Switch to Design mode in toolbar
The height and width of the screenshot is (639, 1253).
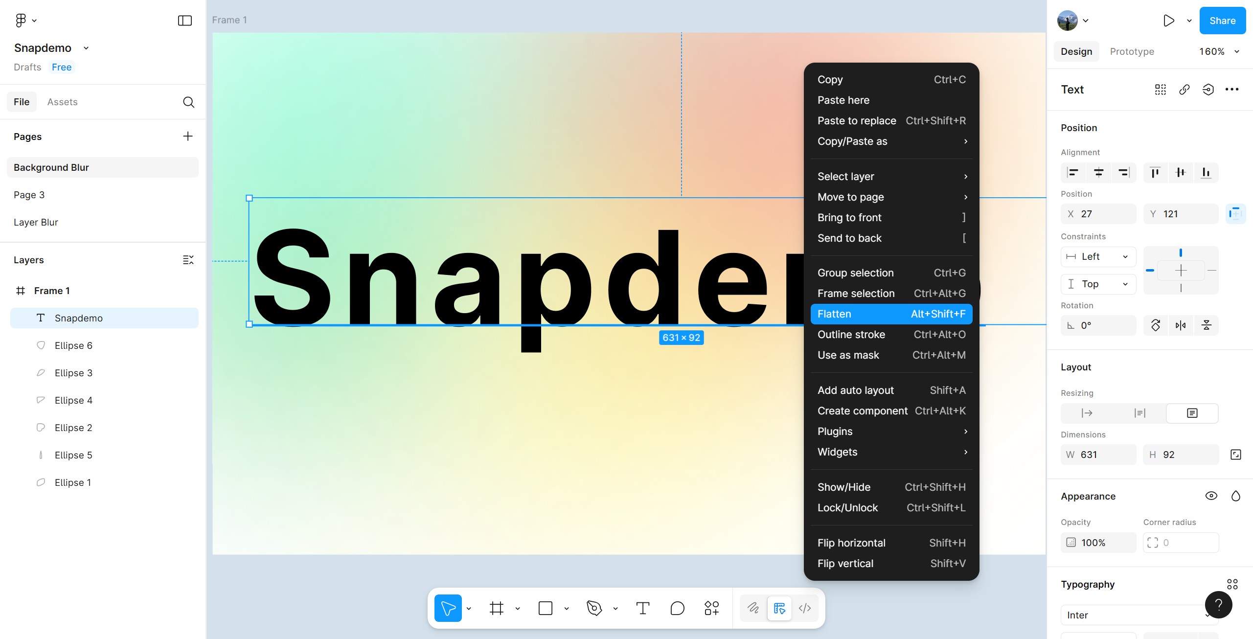pos(779,608)
